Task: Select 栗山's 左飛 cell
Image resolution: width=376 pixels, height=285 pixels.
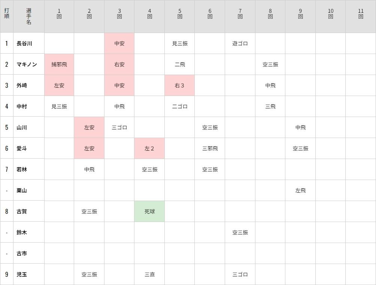Action: tap(300, 190)
